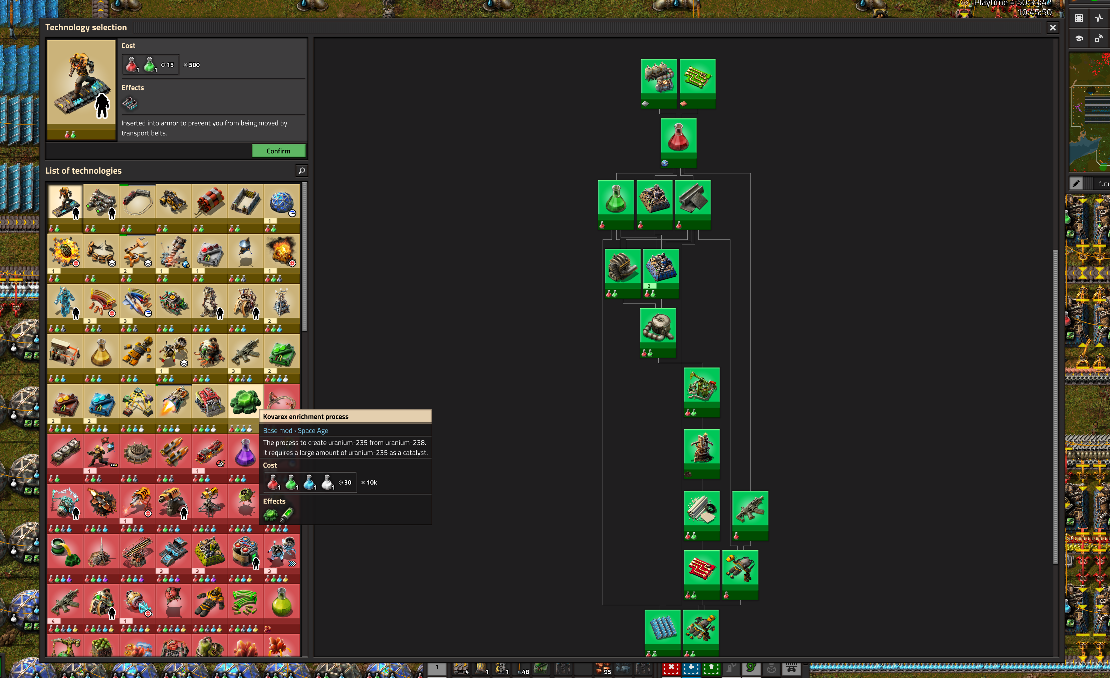
Task: Select the Fluid wagon technology
Action: click(65, 459)
